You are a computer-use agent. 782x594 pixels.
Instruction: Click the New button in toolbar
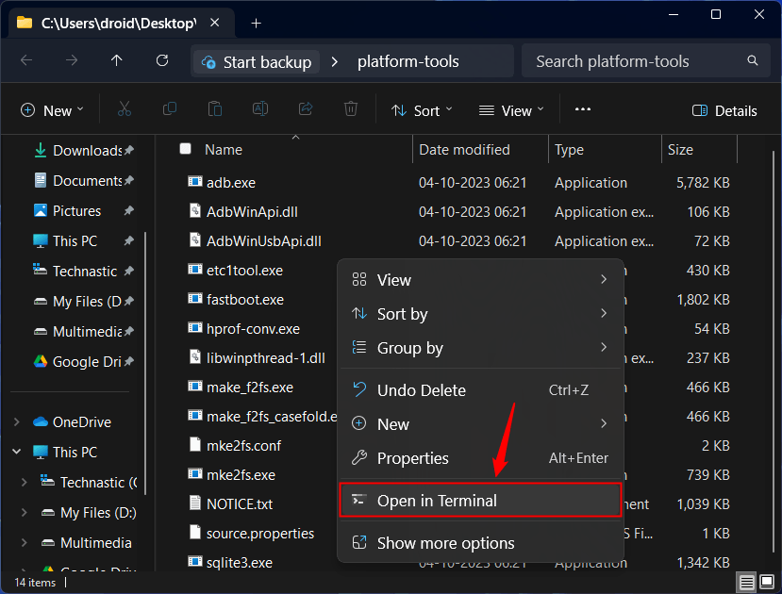(52, 110)
